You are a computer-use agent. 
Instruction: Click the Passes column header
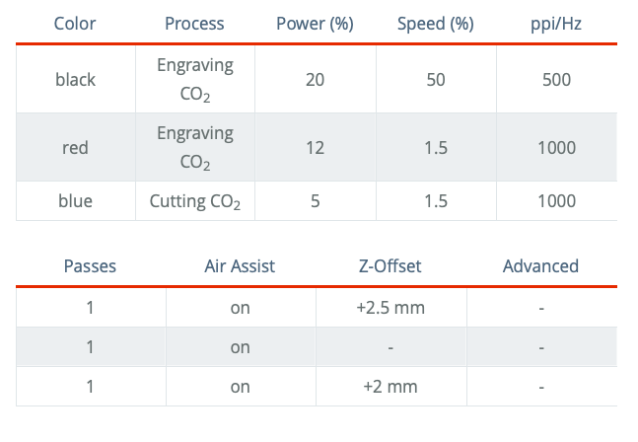pos(90,265)
